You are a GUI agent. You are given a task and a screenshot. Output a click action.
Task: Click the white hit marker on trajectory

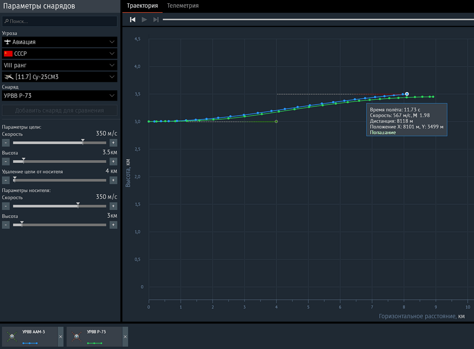click(x=407, y=94)
